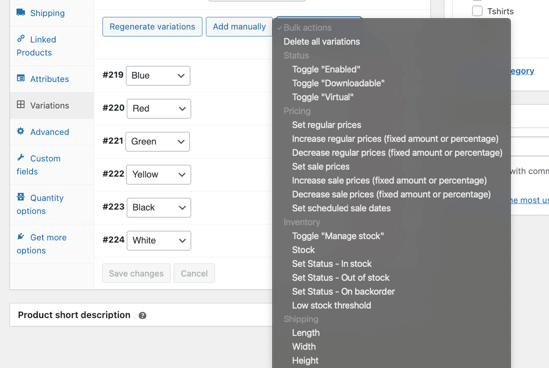Click variation ID #224
Screen dimensions: 549x368
114,240
